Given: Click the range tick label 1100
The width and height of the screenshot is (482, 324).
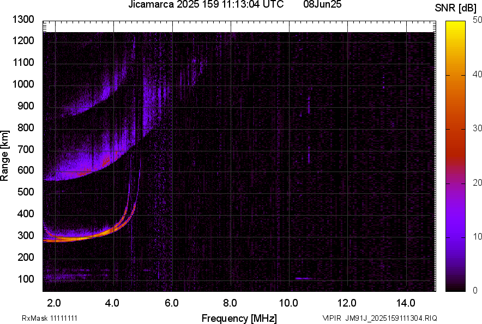Looking at the screenshot, I should click(x=23, y=62).
